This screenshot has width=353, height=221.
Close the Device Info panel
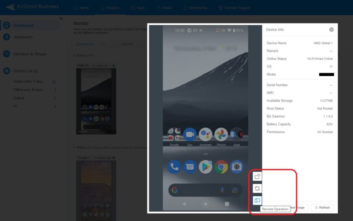click(331, 29)
